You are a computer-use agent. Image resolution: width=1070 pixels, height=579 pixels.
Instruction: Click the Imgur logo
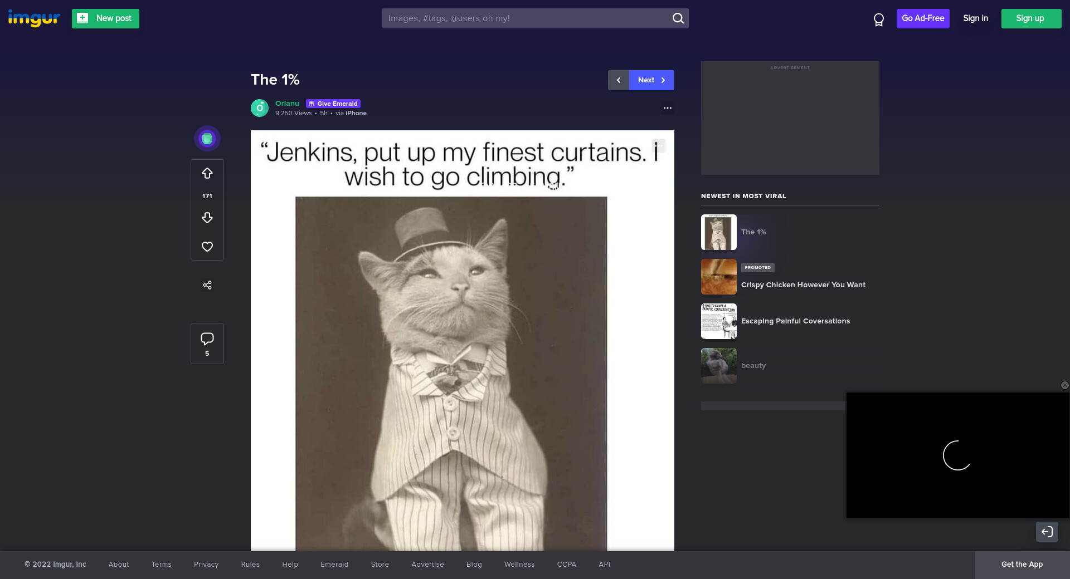[34, 18]
